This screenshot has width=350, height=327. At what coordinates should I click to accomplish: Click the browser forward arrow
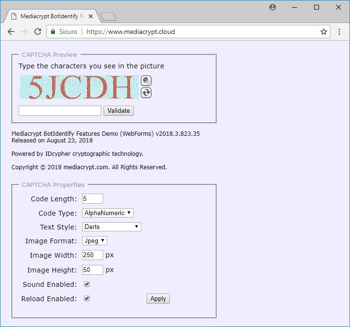(24, 32)
